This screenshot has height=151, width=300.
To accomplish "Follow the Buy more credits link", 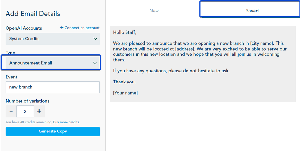I will 66,122.
